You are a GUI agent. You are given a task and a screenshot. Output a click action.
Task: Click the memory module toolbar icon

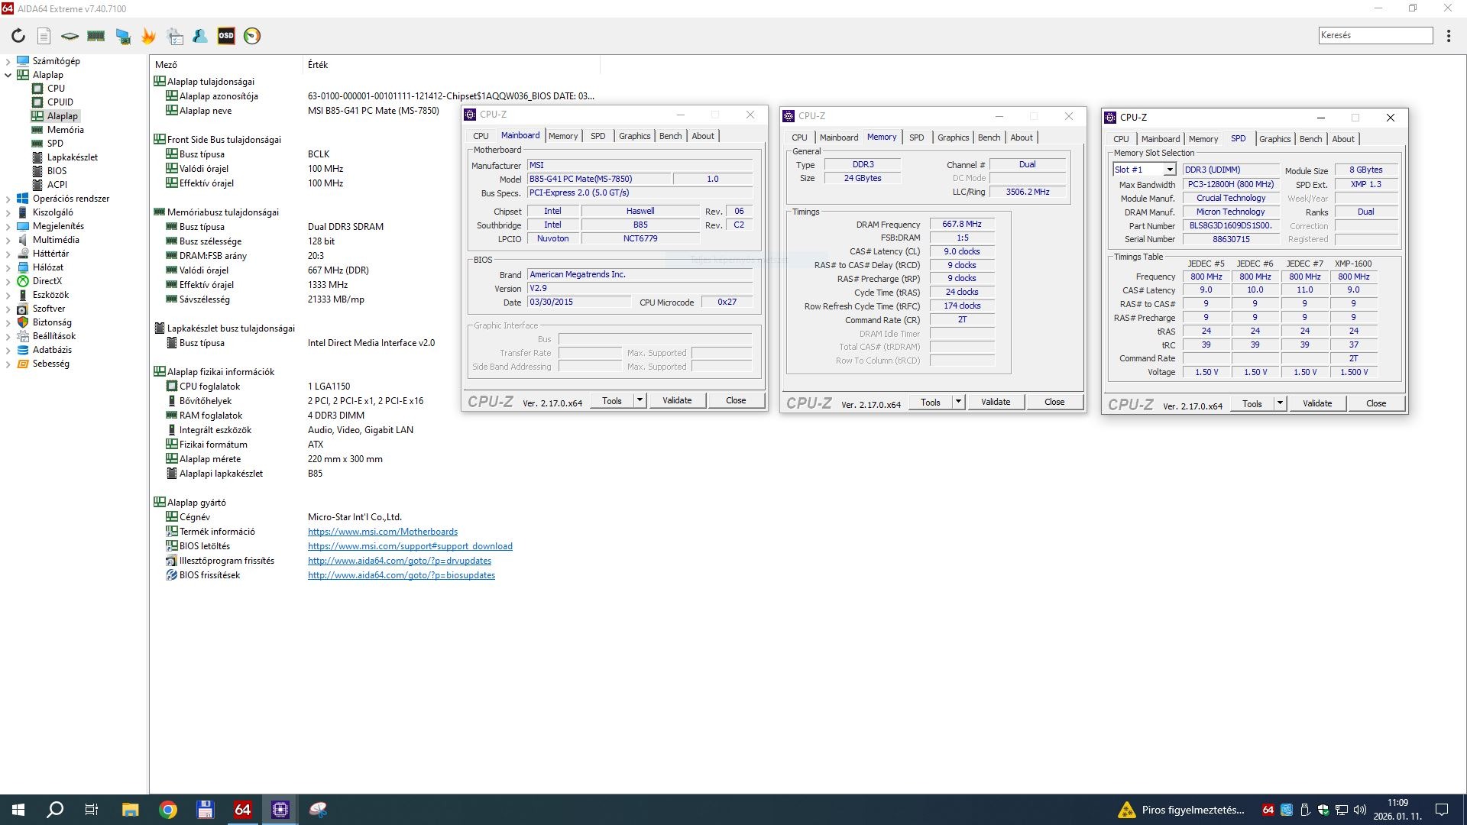(96, 36)
